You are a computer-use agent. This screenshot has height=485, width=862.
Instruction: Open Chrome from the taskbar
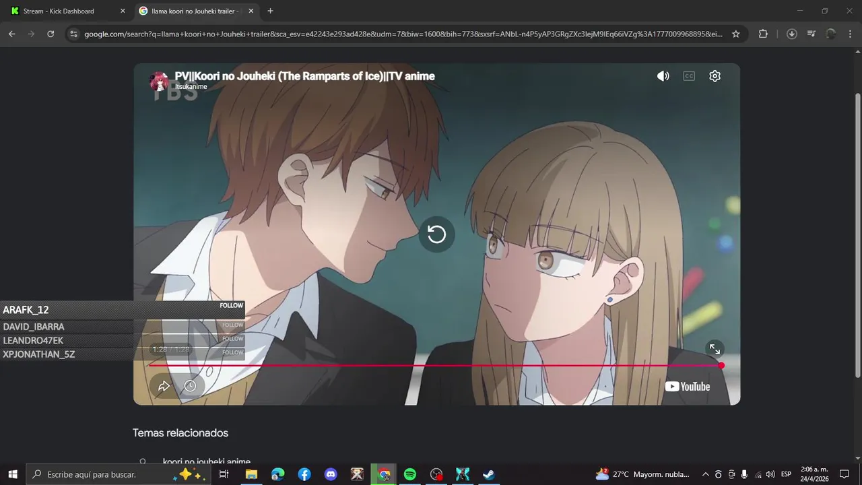384,474
